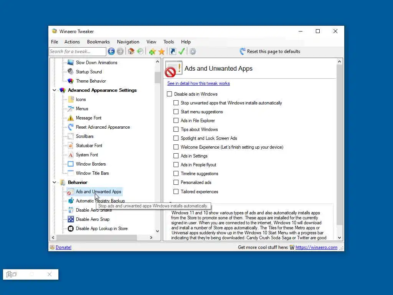Click the Slow Down Animations icon

coord(71,62)
